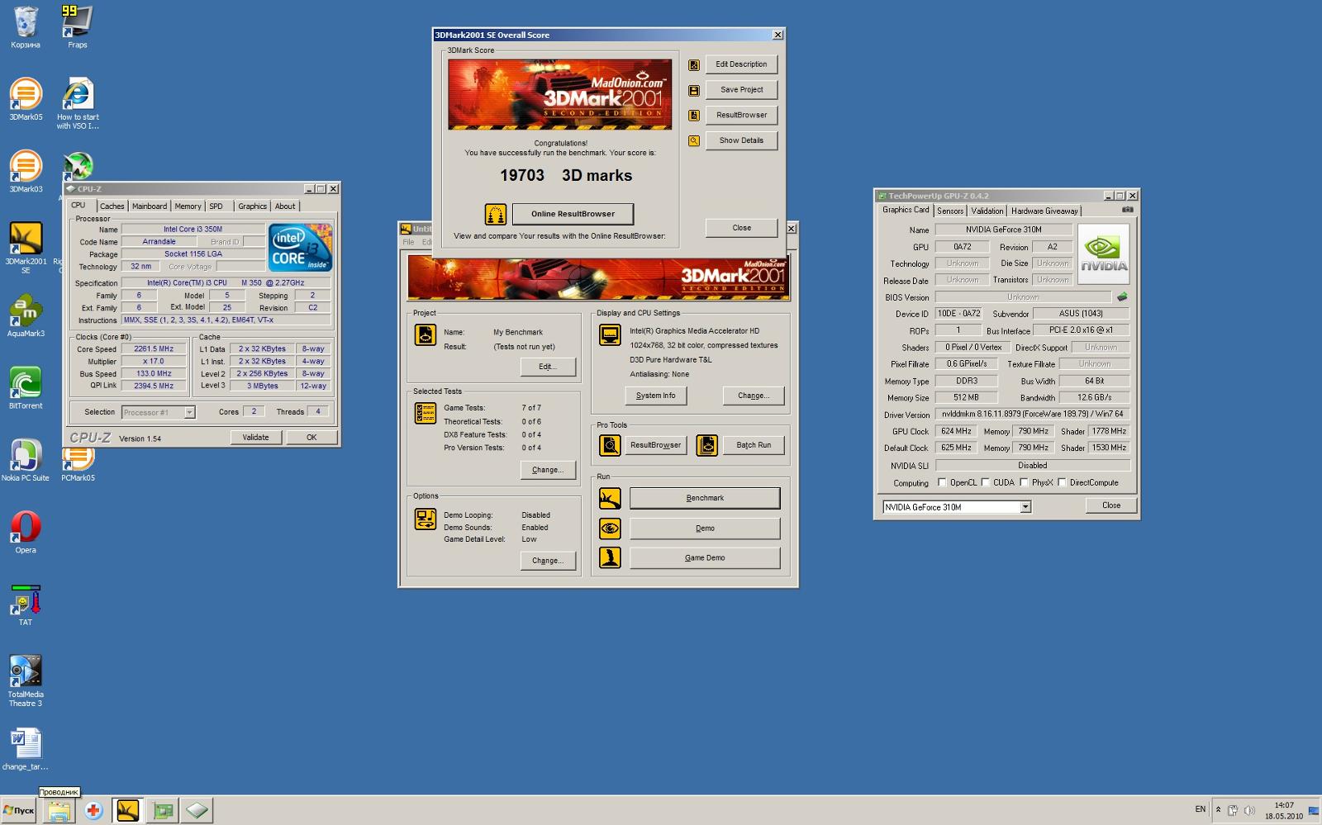
Task: Toggle the CUDA checkbox in GPU-Z
Action: (x=985, y=483)
